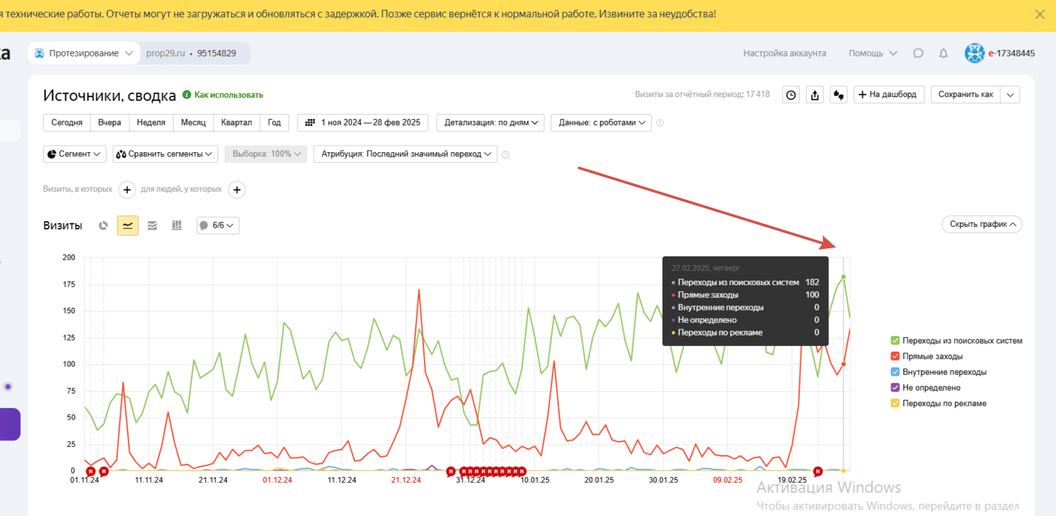Open the chat support bubble icon
Viewport: 1056px width, 516px height.
tap(919, 53)
